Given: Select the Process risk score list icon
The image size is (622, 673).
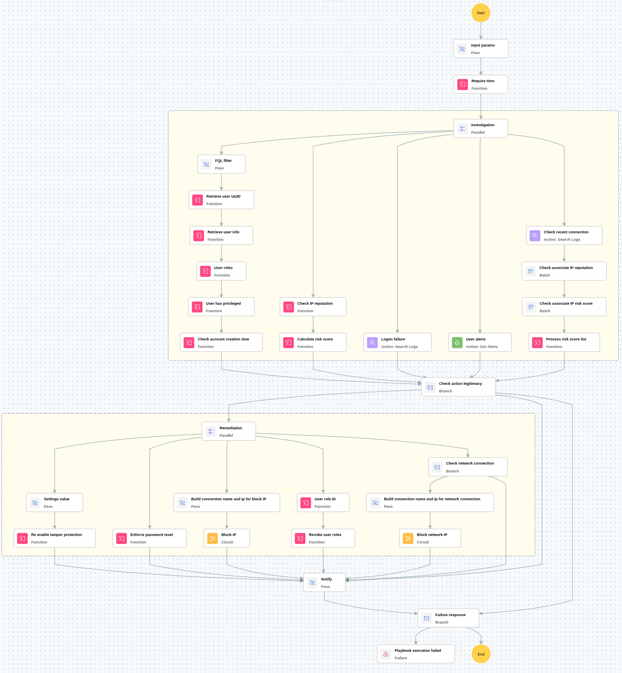Looking at the screenshot, I should pyautogui.click(x=537, y=343).
